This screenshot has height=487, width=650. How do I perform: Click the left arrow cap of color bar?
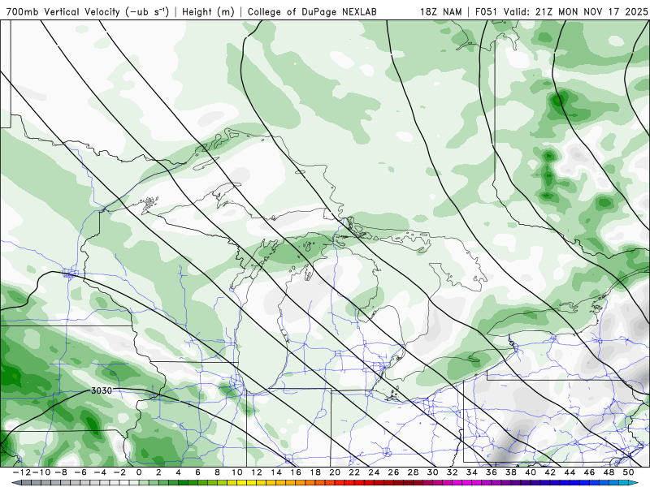[x=15, y=483]
